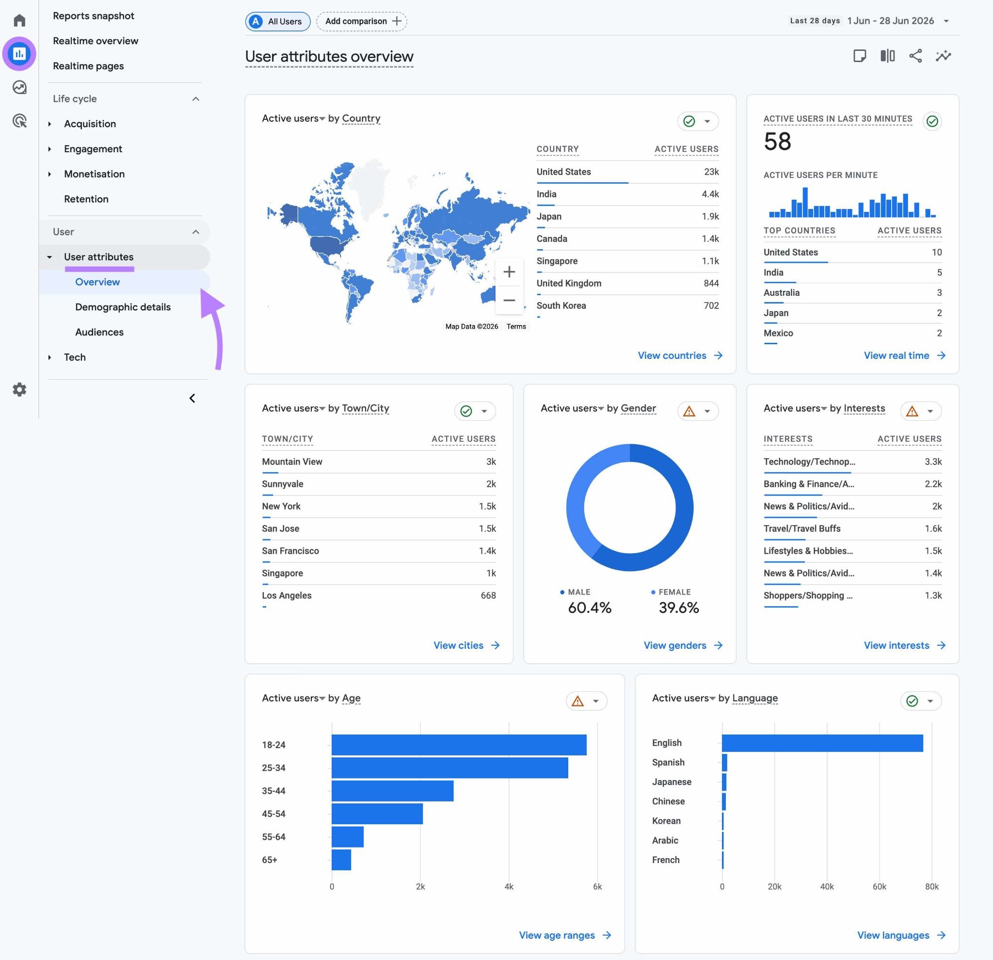Click the customize report note icon
This screenshot has width=993, height=960.
click(x=860, y=56)
